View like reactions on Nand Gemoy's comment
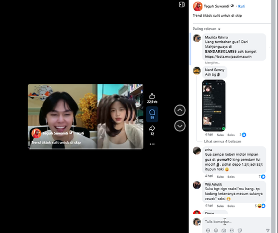Image resolution: width=278 pixels, height=233 pixels. [243, 135]
